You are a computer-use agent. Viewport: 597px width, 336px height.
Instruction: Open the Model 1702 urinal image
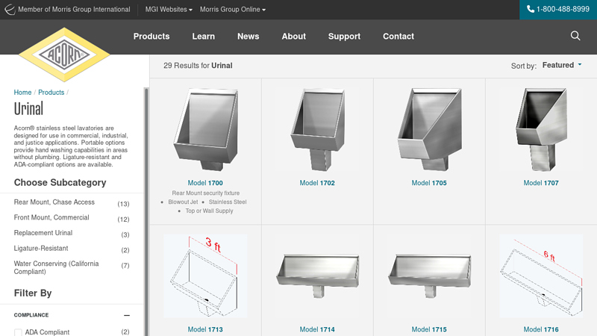(317, 128)
